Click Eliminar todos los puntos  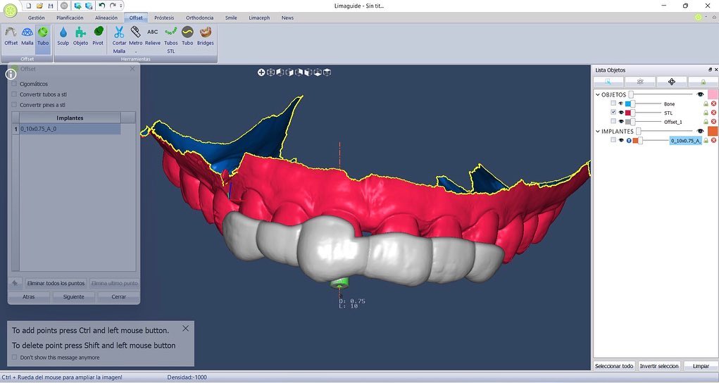56,283
